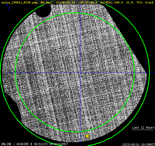Screen dimensions: 155x146
Task: Click the Az/Alt value 168.4
Action: [x=119, y=2]
